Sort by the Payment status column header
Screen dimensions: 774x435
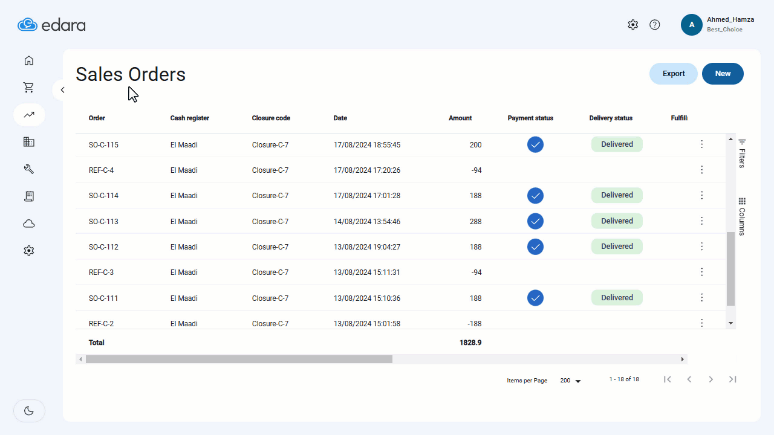tap(530, 118)
